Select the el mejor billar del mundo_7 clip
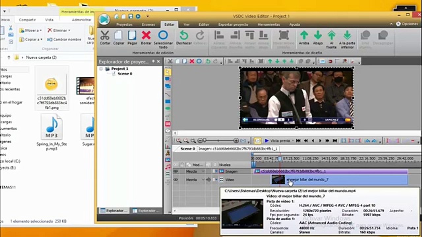 tap(340, 180)
